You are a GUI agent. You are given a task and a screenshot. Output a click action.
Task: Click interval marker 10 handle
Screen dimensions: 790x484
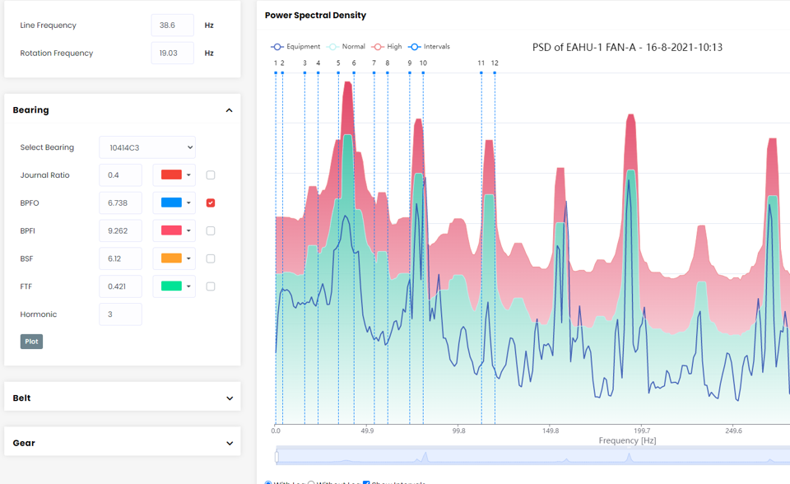click(423, 72)
